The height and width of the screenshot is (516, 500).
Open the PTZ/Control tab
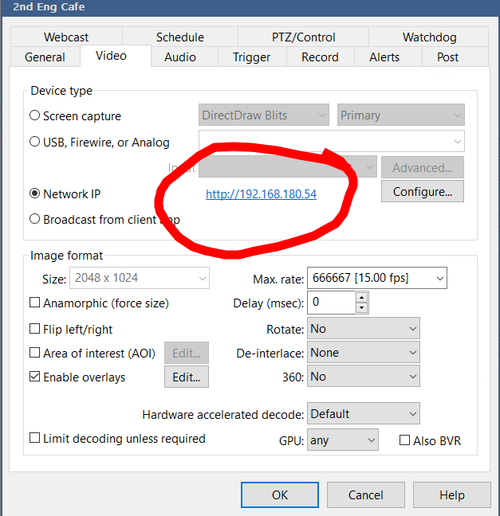[298, 37]
